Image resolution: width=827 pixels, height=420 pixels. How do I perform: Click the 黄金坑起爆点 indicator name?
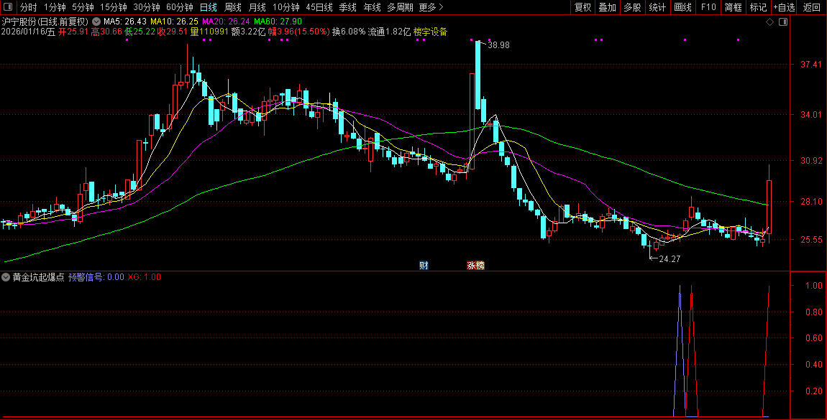click(x=39, y=277)
